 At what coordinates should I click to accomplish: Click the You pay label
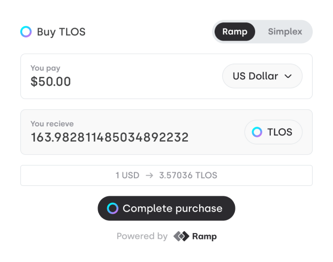(x=45, y=68)
